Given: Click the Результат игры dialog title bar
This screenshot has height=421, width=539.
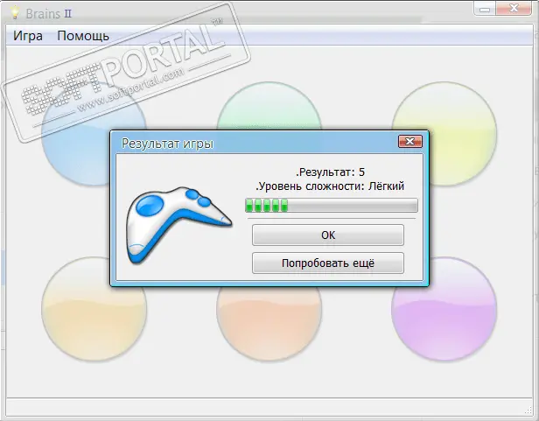Looking at the screenshot, I should click(255, 143).
